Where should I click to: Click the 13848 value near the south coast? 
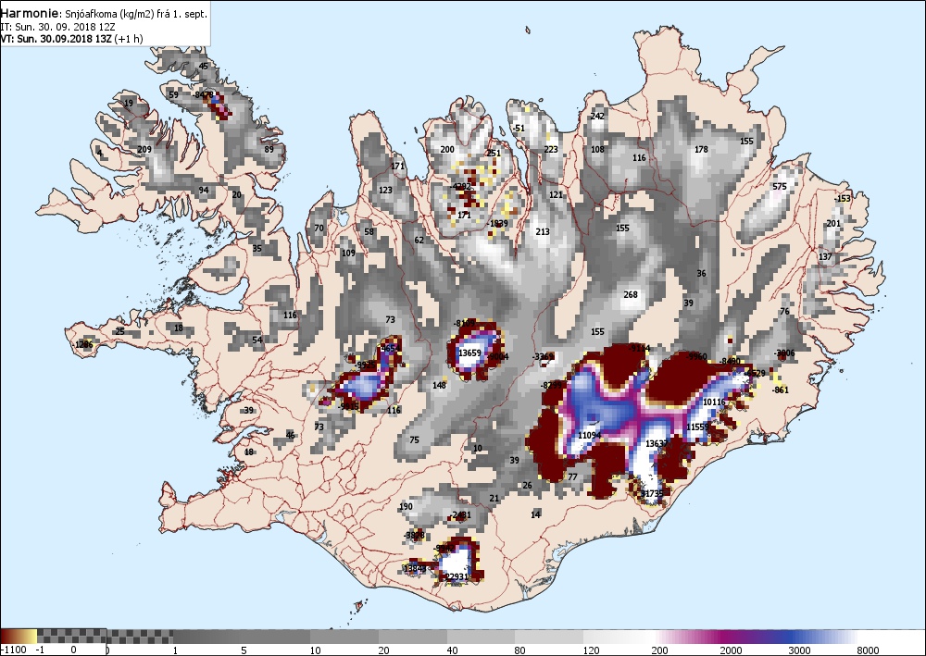point(415,568)
